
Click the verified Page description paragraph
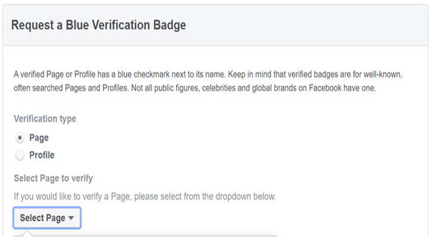point(208,82)
